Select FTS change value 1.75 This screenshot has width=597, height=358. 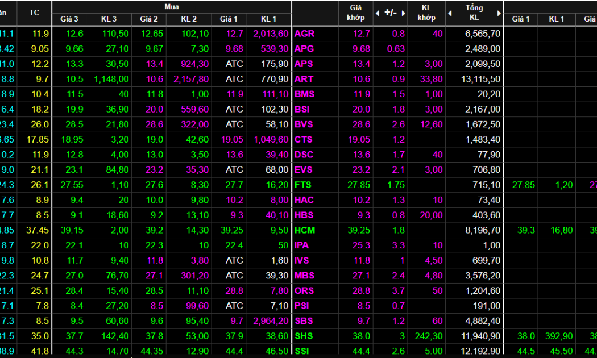(396, 185)
